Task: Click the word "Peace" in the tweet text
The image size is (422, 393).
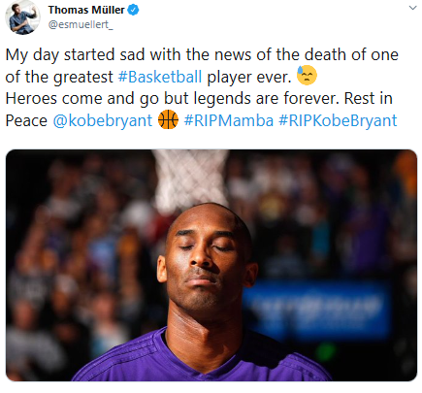Action: pos(26,120)
